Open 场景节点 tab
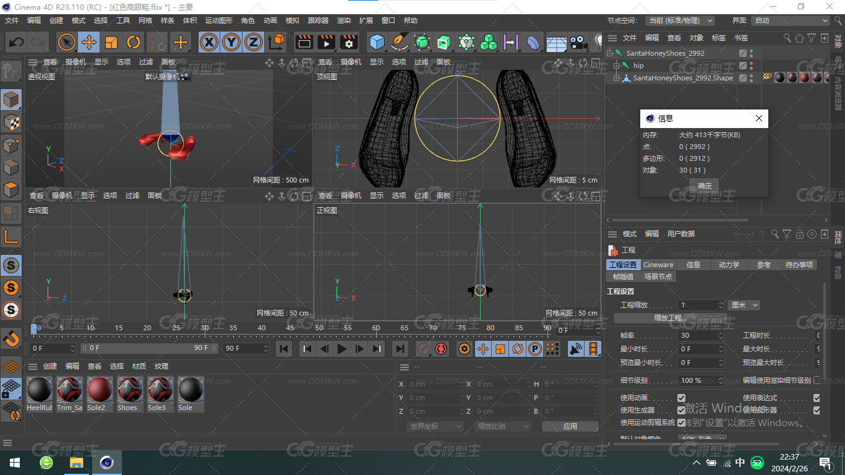 (658, 276)
